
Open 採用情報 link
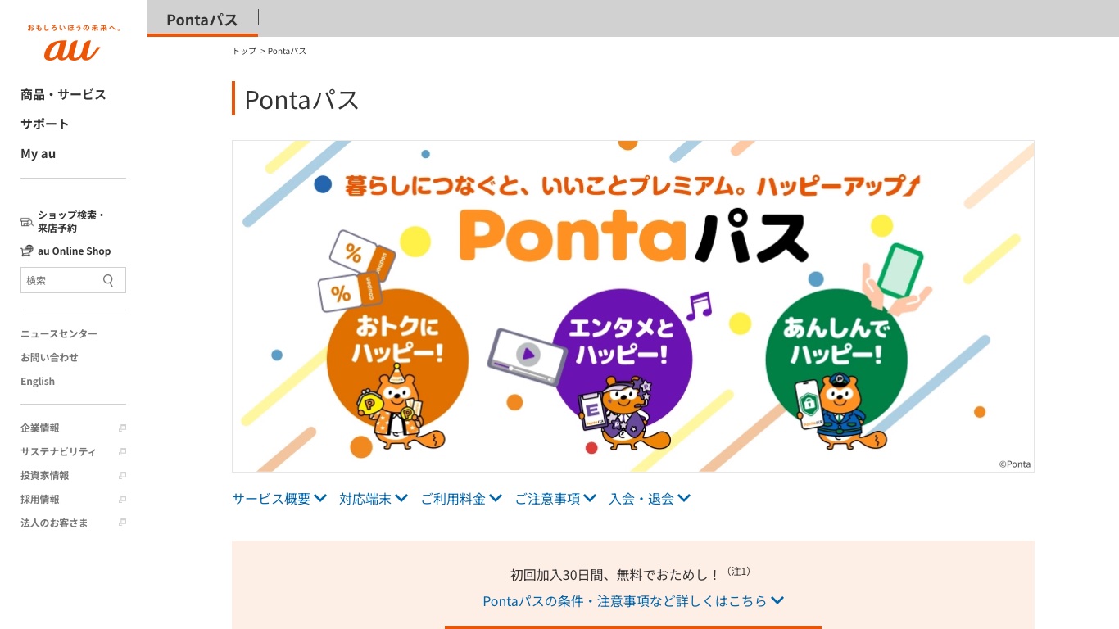[x=40, y=500]
